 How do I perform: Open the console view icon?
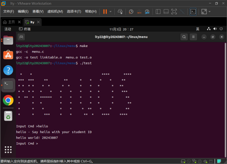[x=193, y=12]
